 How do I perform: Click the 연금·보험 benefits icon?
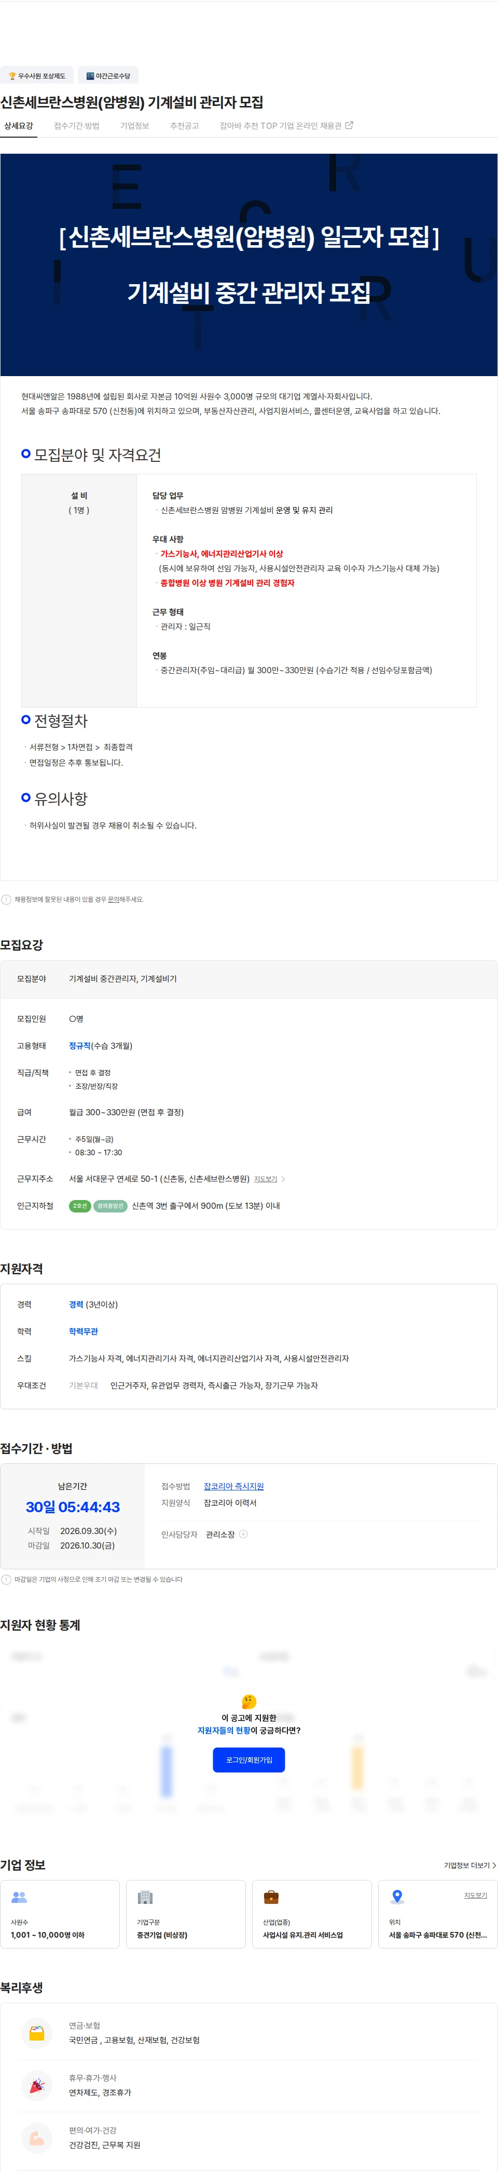[x=37, y=2033]
